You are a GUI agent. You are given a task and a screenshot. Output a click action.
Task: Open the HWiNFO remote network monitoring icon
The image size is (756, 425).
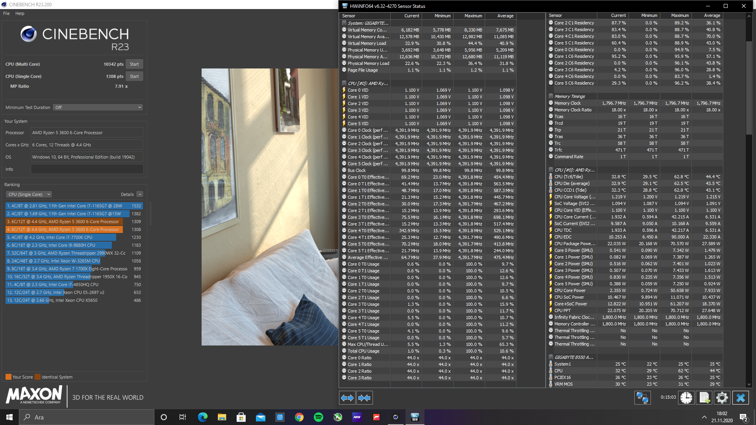pyautogui.click(x=642, y=398)
